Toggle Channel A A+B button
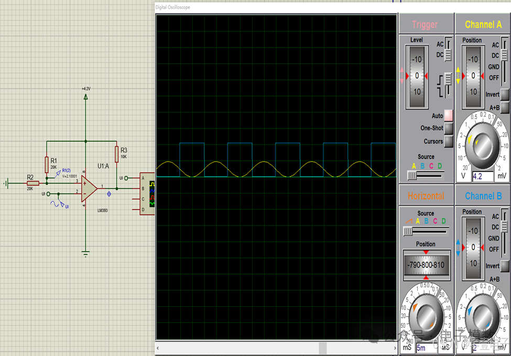 (x=505, y=107)
